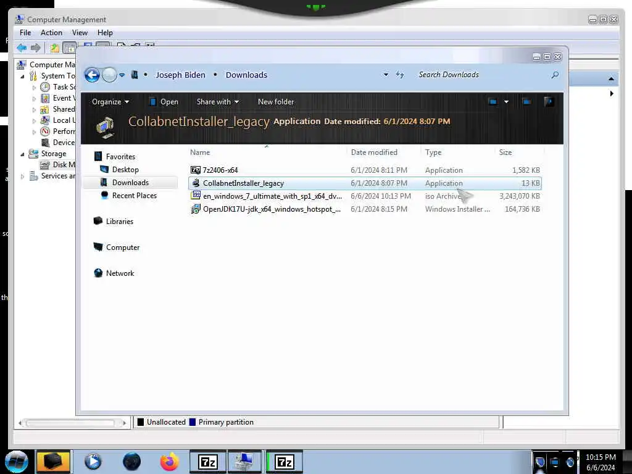Sort by Date modified column header
Screen dimensions: 632x474
coord(374,152)
